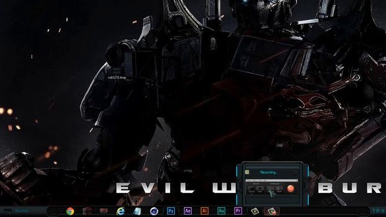The width and height of the screenshot is (386, 217).
Task: Click the second screen area button in the recorder
Action: [x=260, y=189]
